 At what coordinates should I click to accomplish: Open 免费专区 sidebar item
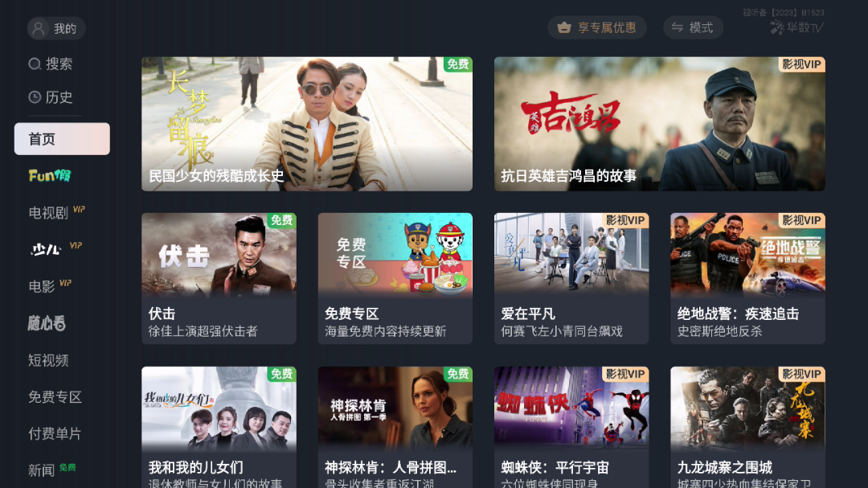[55, 397]
